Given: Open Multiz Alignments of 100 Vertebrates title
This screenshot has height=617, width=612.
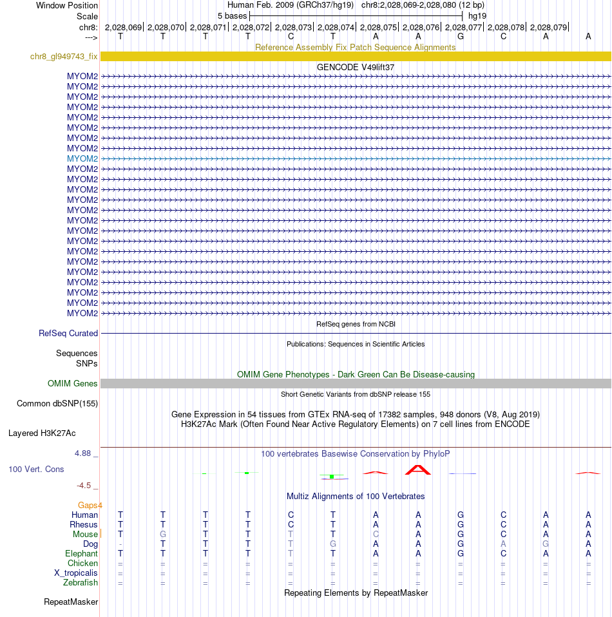Looking at the screenshot, I should point(356,496).
